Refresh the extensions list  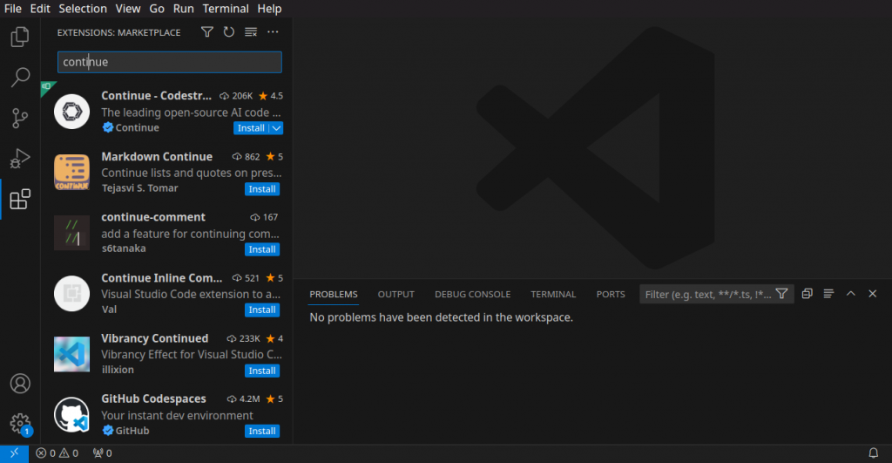tap(228, 32)
